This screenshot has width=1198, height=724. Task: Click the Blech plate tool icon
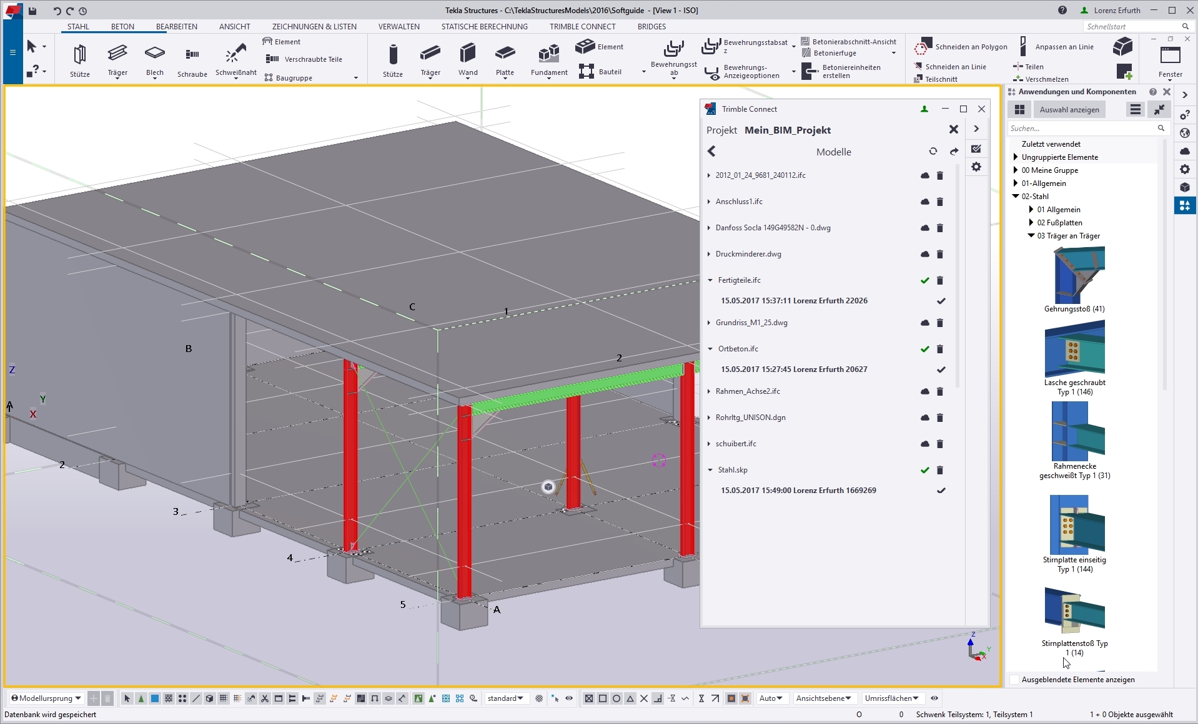pyautogui.click(x=154, y=54)
